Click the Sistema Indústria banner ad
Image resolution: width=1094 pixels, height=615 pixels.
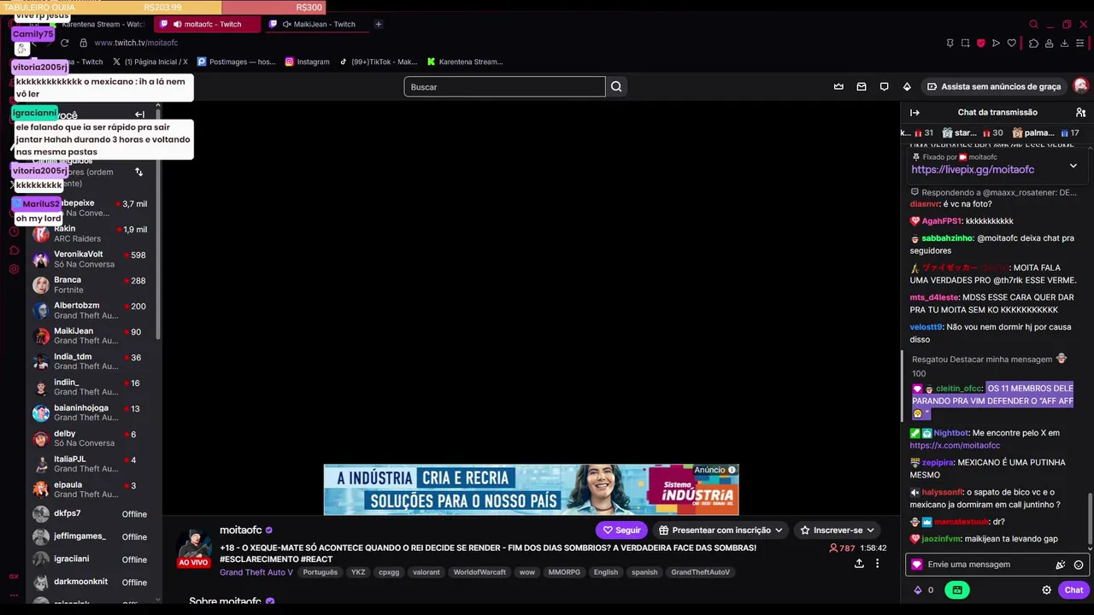point(531,489)
